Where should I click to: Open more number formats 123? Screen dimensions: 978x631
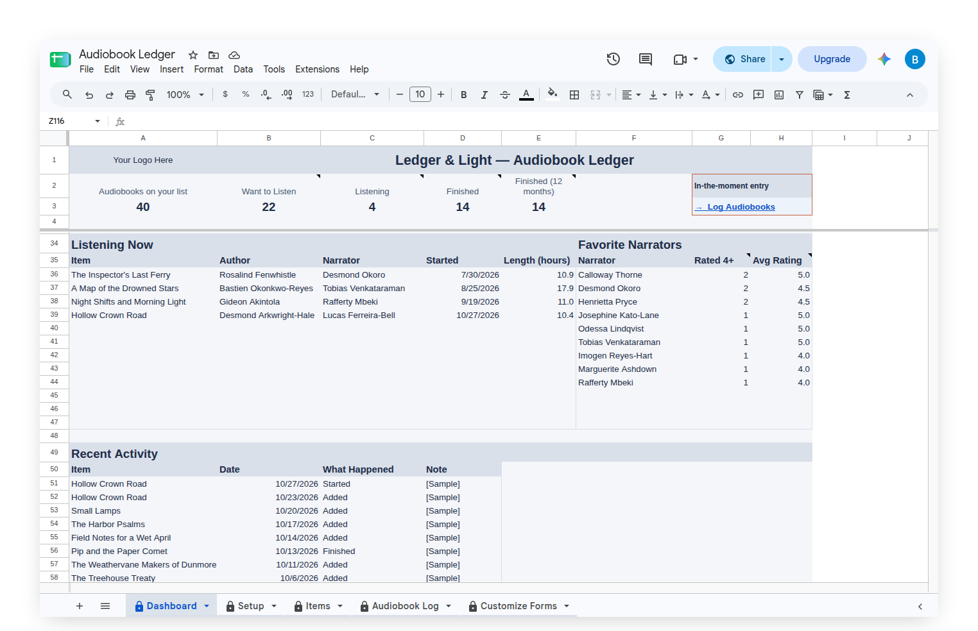point(308,94)
